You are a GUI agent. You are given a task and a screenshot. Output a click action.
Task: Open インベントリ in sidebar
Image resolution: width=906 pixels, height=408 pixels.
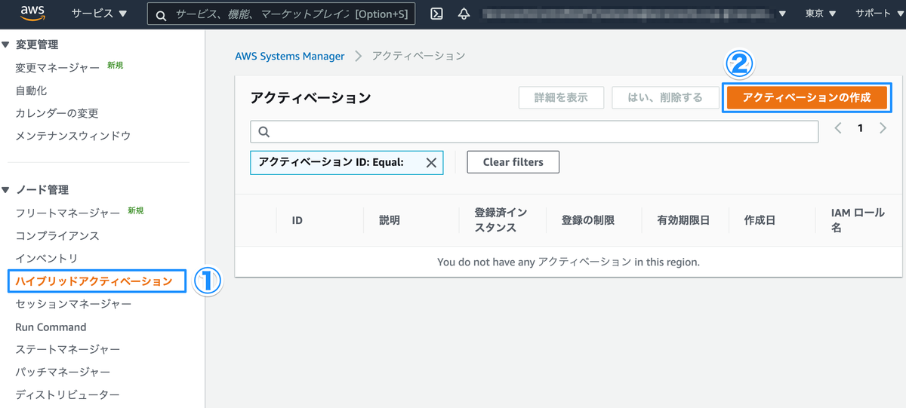(x=47, y=258)
